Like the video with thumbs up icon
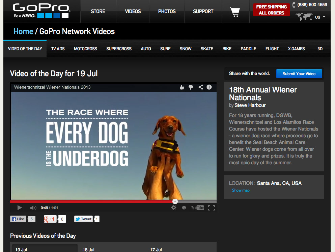Viewport: 335px width, 252px height. (182, 87)
